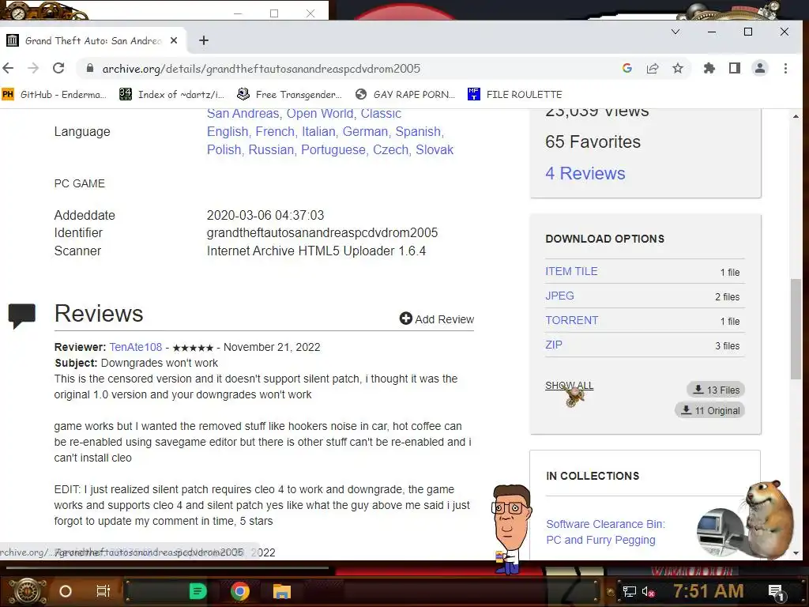The height and width of the screenshot is (607, 809).
Task: Open the Google icon in address bar
Action: (x=627, y=68)
